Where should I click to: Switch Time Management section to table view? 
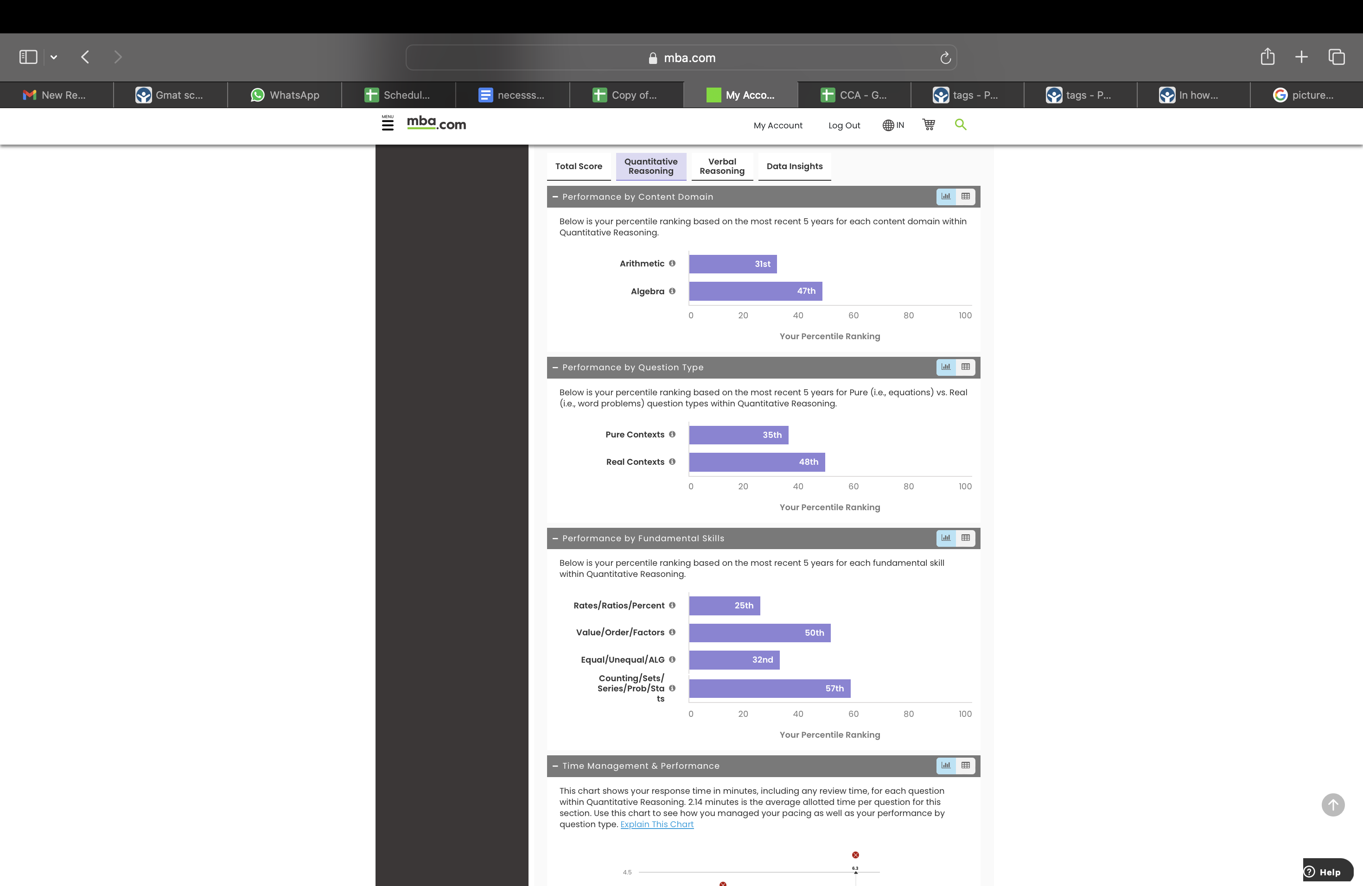966,766
